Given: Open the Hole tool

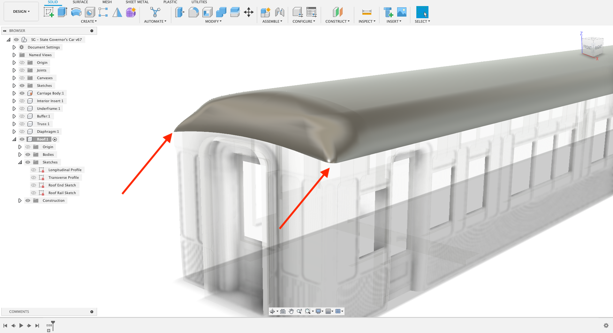Looking at the screenshot, I should click(x=89, y=12).
